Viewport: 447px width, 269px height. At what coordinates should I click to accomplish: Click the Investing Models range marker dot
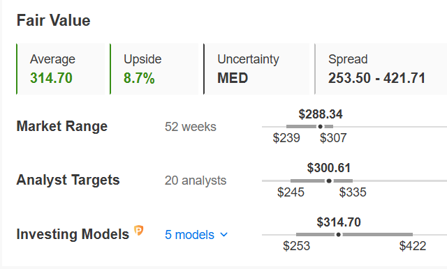pyautogui.click(x=338, y=235)
